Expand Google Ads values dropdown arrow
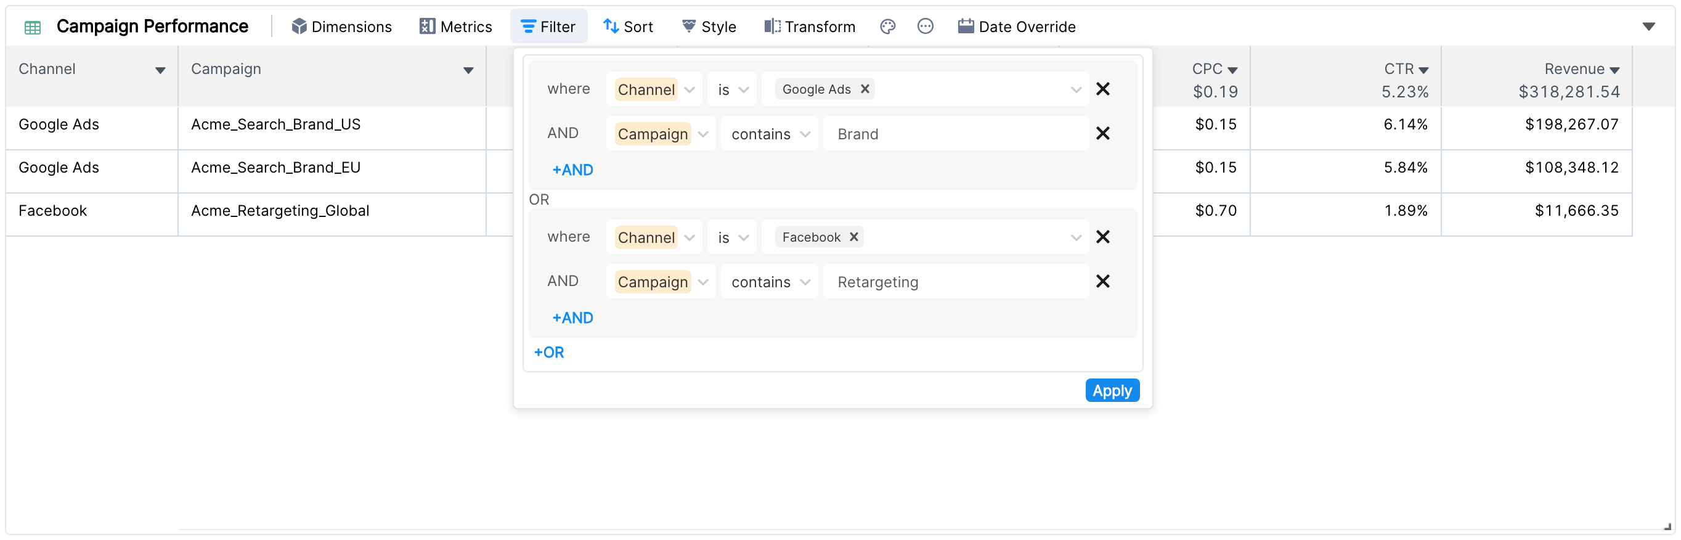This screenshot has height=540, width=1681. tap(1076, 89)
